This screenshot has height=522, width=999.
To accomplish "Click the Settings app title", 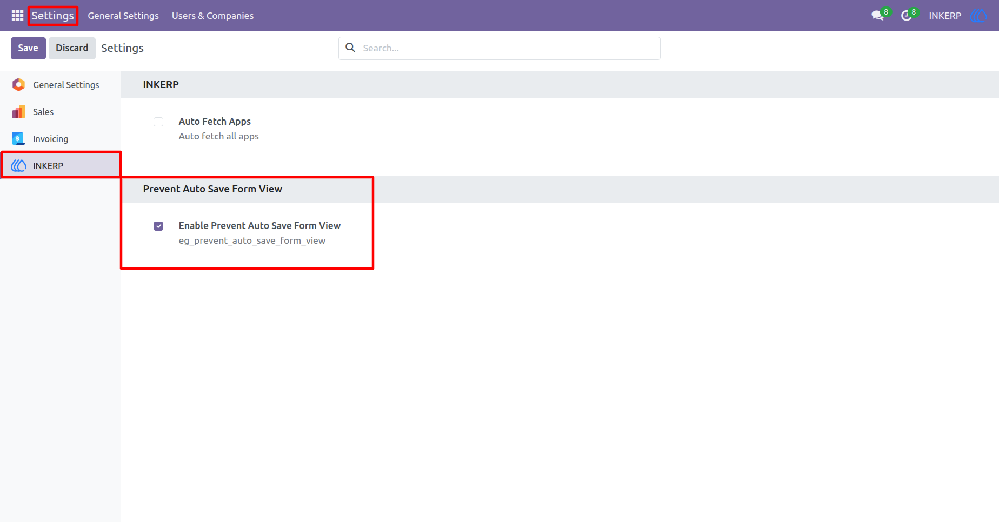I will point(52,16).
